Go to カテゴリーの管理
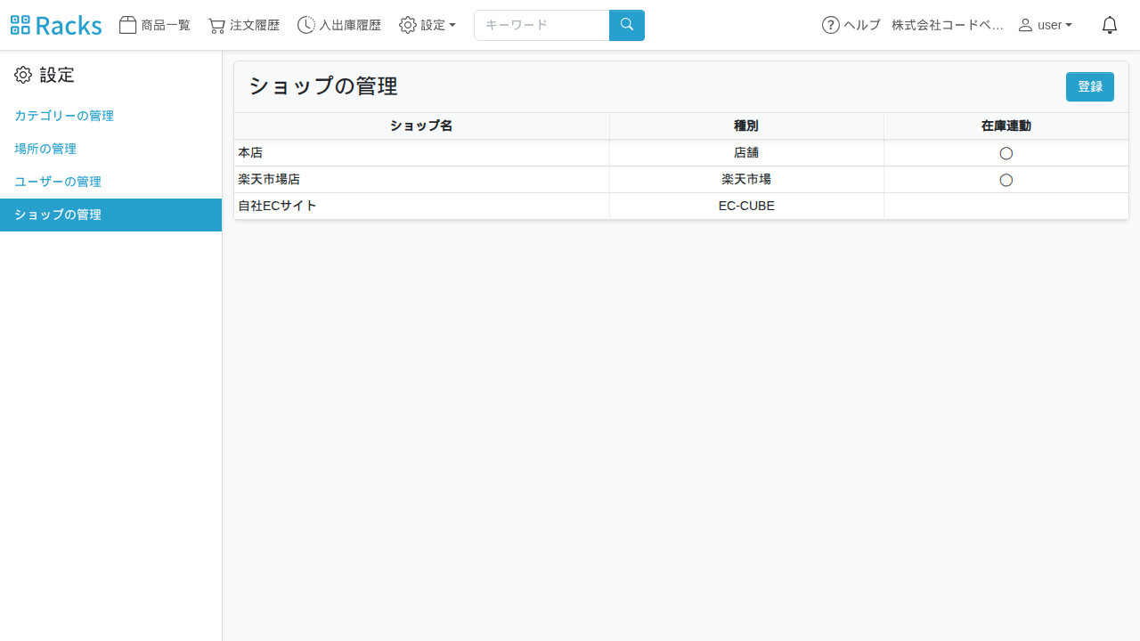This screenshot has height=641, width=1140. pyautogui.click(x=64, y=116)
